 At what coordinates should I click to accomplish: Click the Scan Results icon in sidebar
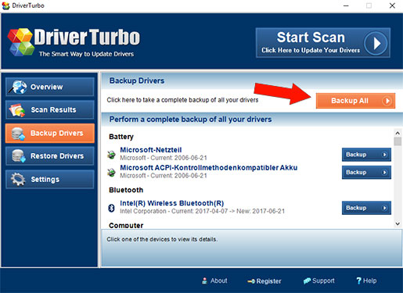coord(16,110)
